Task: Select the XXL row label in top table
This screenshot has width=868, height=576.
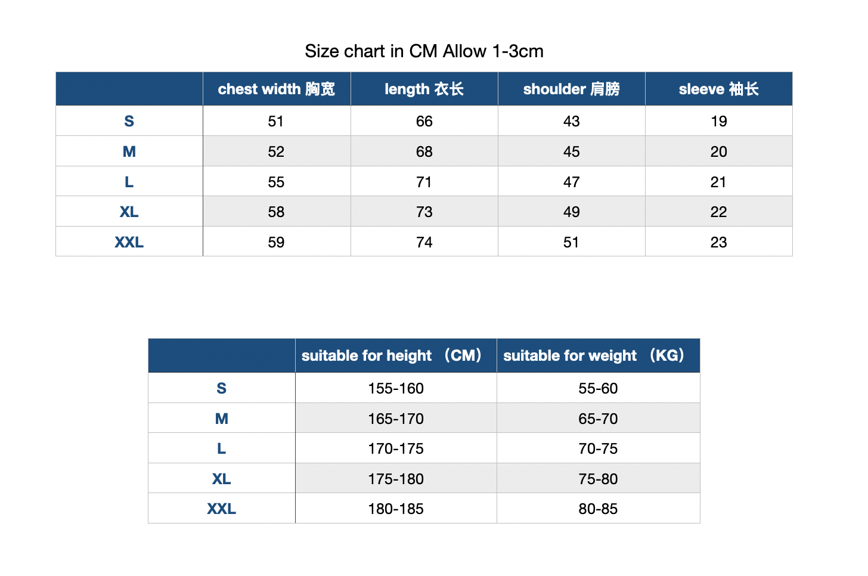Action: tap(129, 241)
